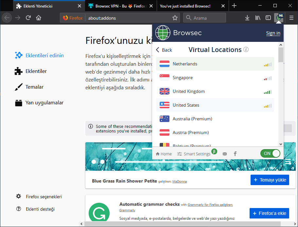Click the Blue Grass Rain Shower theme preview
298x227 pixels.
190,157
